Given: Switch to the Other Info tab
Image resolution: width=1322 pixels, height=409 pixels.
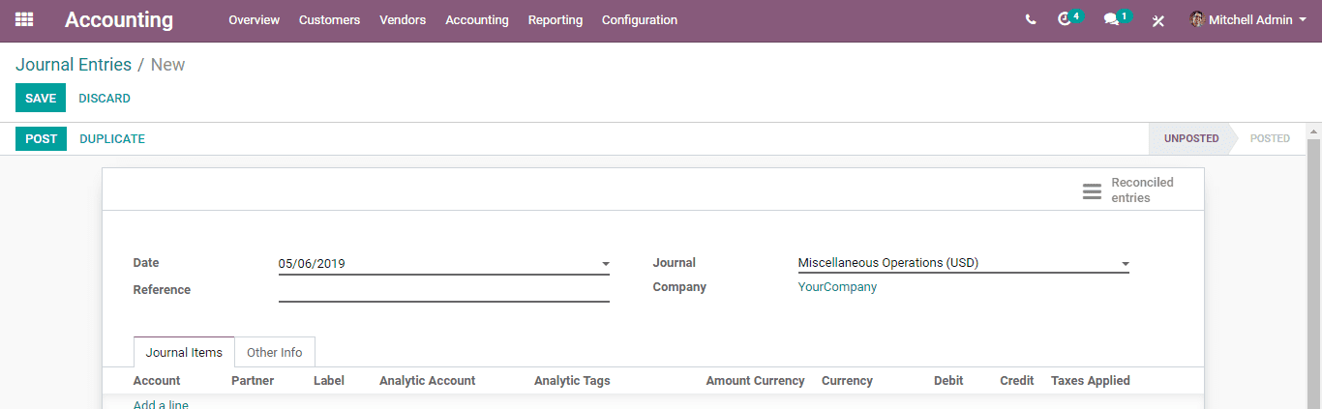Looking at the screenshot, I should click(x=275, y=353).
